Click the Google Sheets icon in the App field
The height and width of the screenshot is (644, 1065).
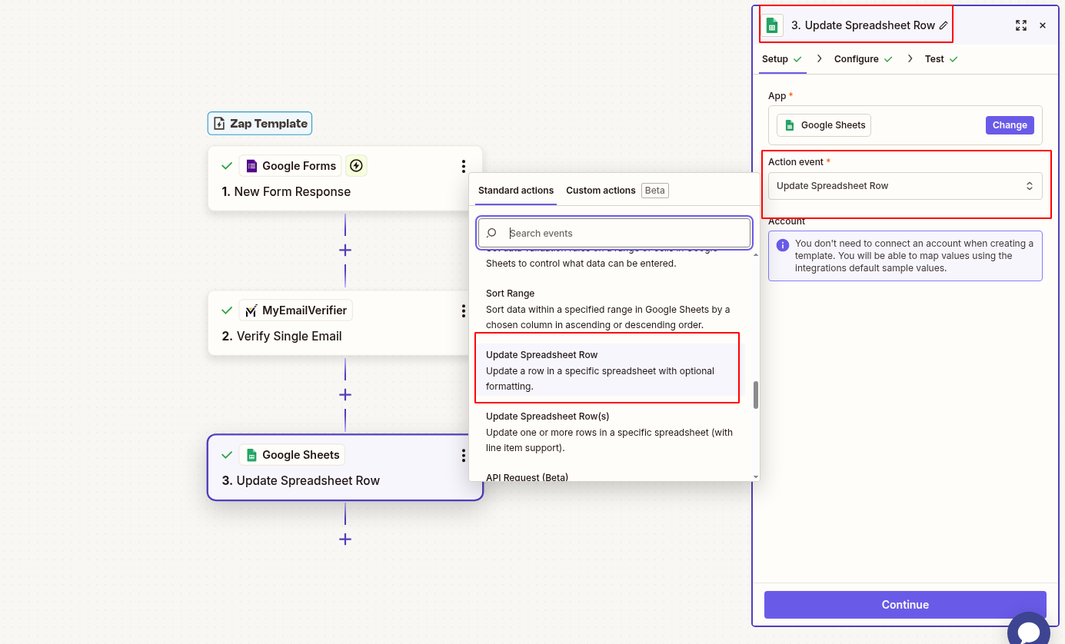pos(790,124)
